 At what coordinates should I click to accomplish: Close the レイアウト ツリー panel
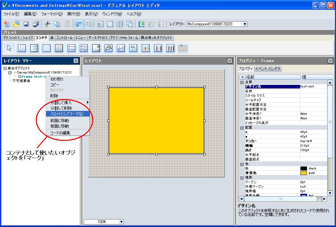(x=76, y=61)
